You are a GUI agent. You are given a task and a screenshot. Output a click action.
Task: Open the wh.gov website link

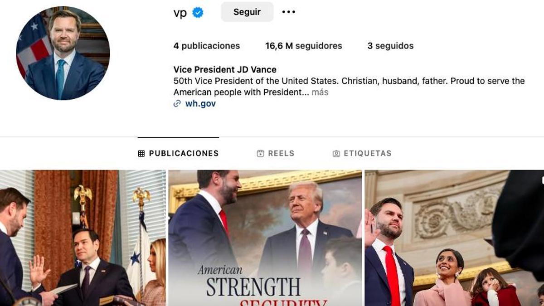pyautogui.click(x=200, y=104)
